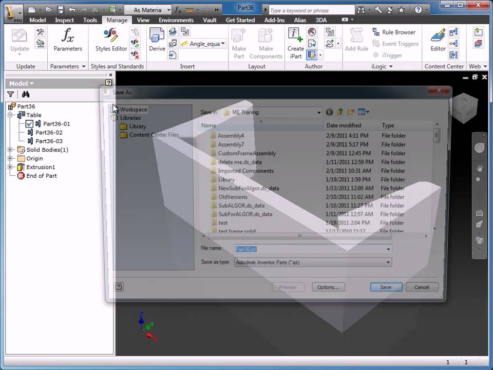Click Event Triggers in iLogic panel

coord(395,44)
